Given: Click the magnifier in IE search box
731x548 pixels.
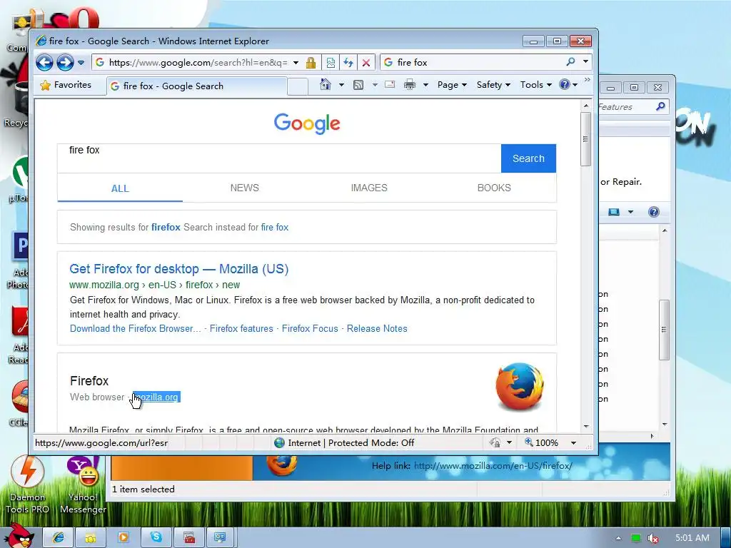Looking at the screenshot, I should [x=570, y=61].
